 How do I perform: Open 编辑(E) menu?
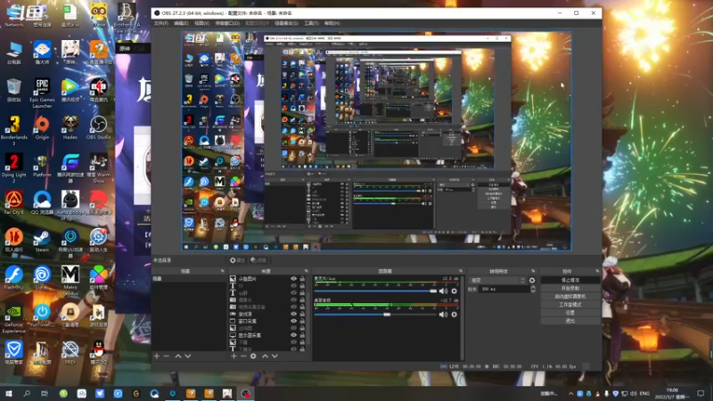point(181,23)
